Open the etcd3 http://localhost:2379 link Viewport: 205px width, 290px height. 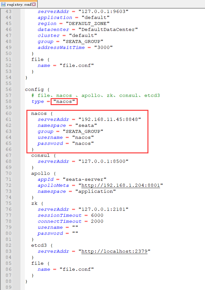pos(116,251)
